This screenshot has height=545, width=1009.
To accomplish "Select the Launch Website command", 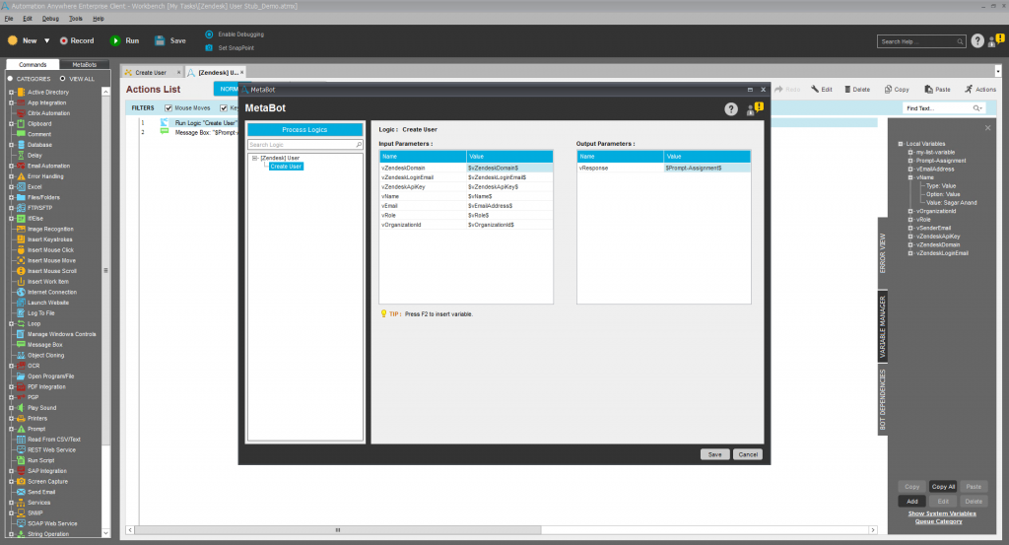I will tap(47, 303).
